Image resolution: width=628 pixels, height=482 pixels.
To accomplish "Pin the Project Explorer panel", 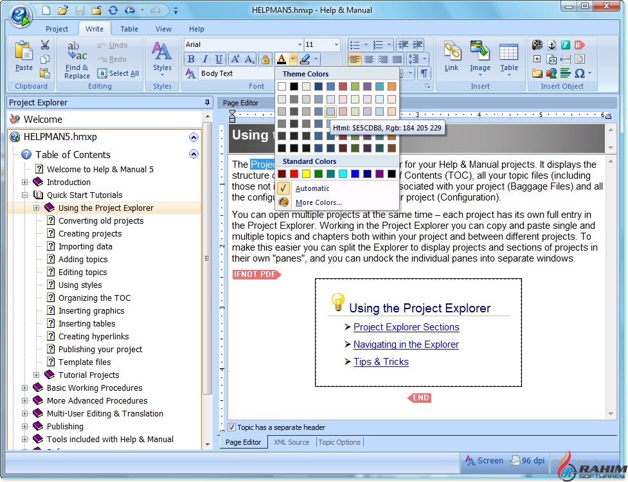I will coord(207,102).
